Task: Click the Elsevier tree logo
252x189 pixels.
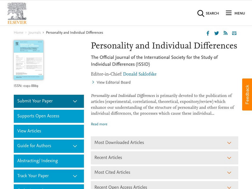Action: pos(17,13)
